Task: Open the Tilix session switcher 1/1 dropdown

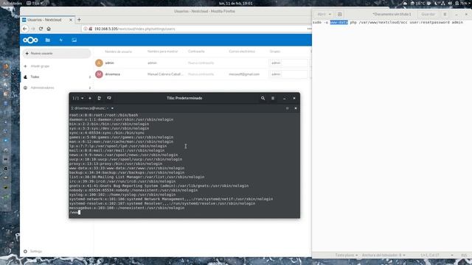Action: (78, 98)
